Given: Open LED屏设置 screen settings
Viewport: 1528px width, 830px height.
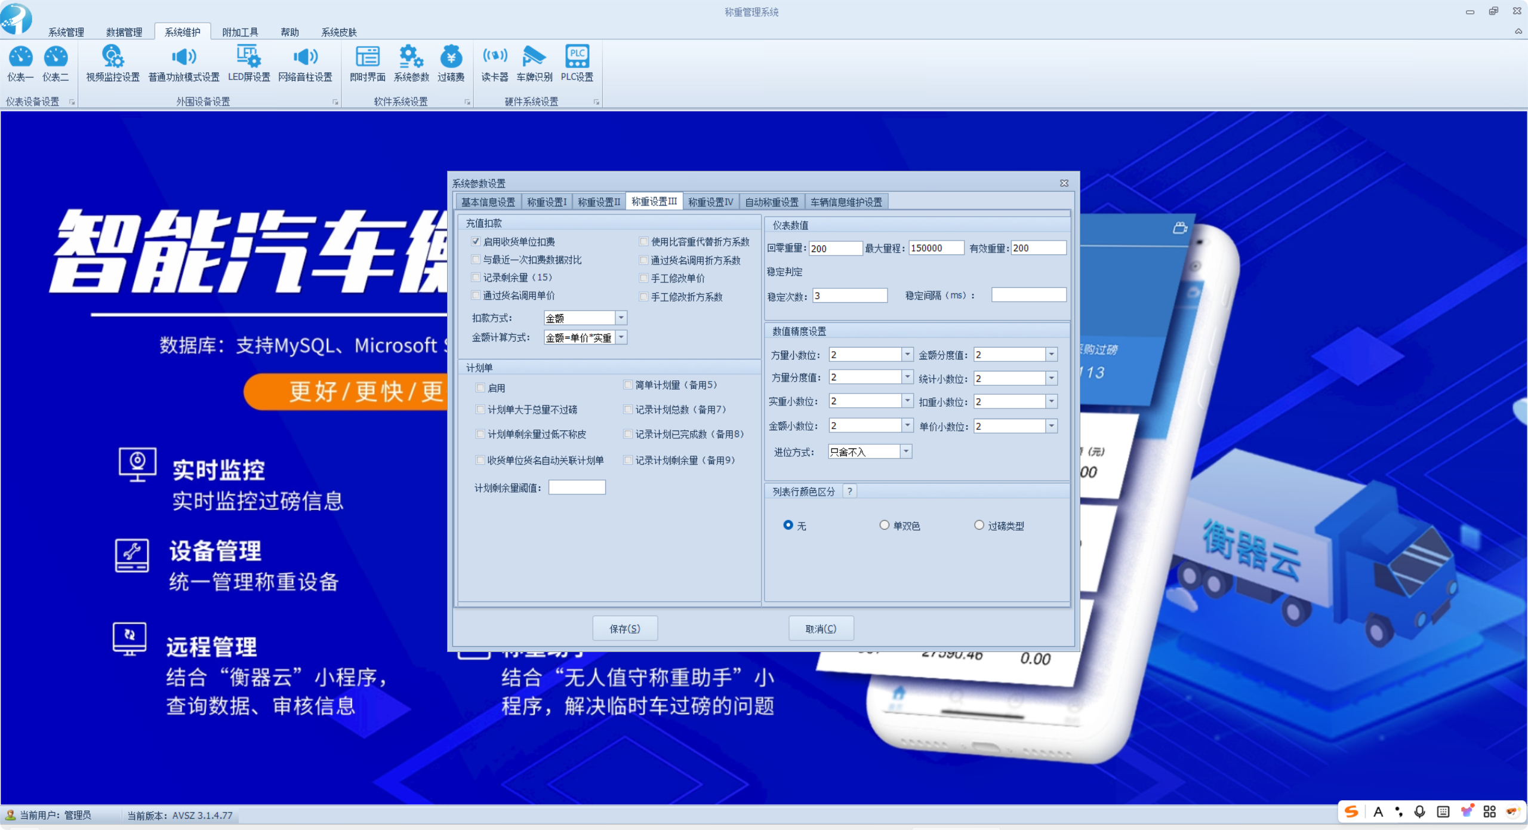Looking at the screenshot, I should 249,64.
